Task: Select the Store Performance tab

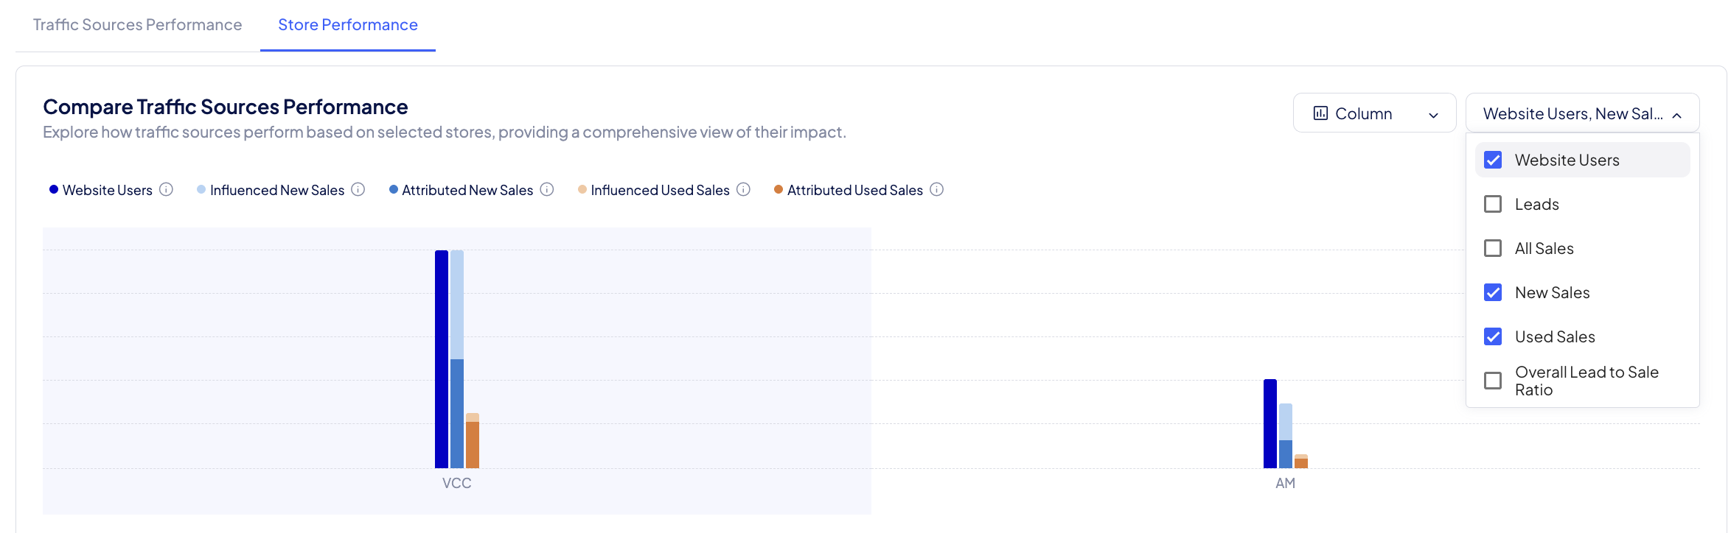Action: tap(348, 25)
